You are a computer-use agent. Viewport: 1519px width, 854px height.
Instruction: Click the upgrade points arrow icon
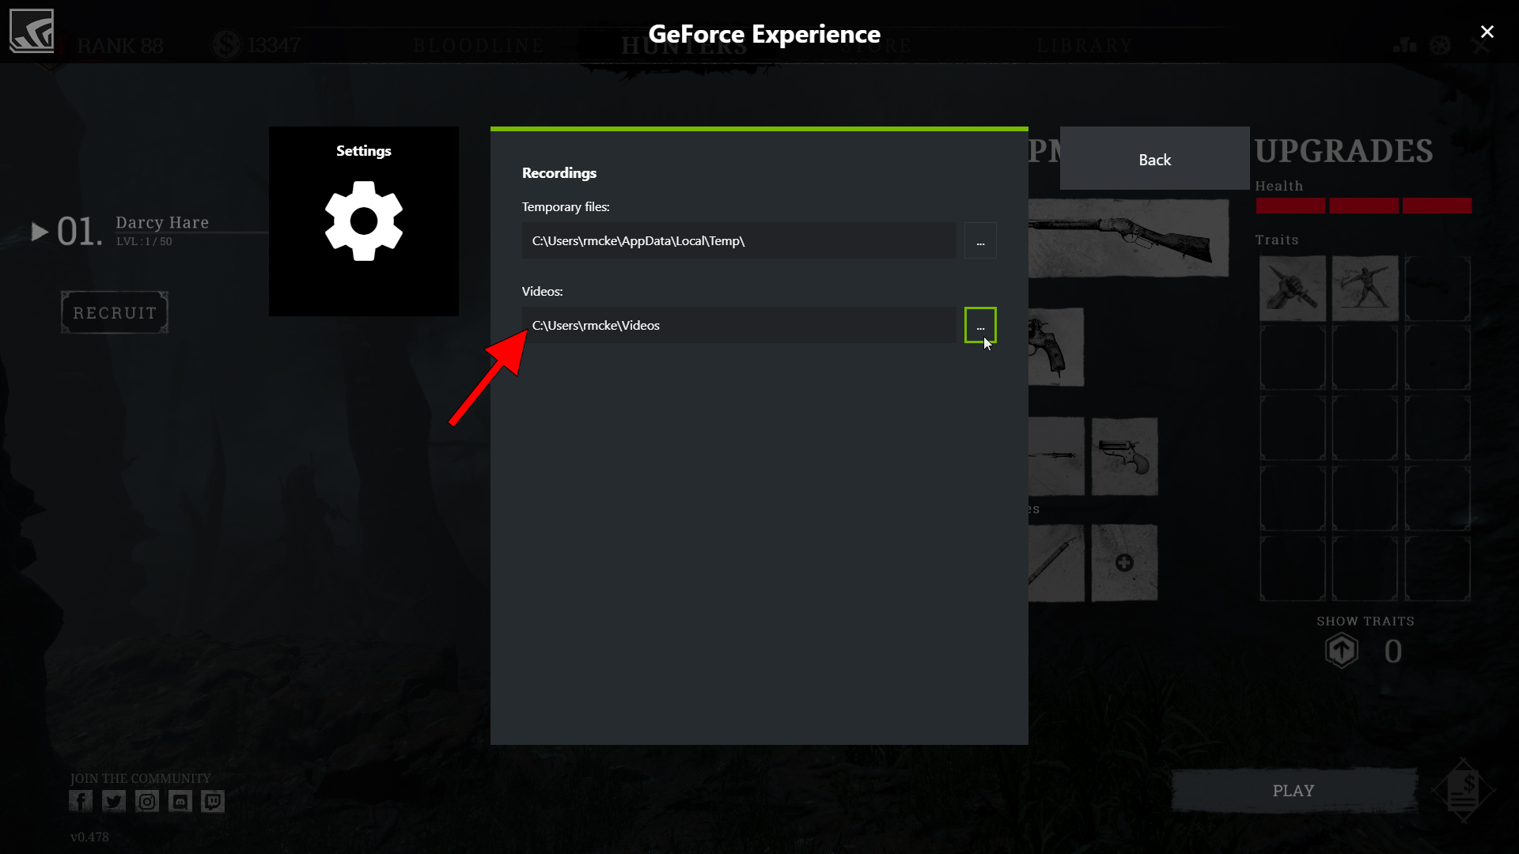pyautogui.click(x=1342, y=652)
